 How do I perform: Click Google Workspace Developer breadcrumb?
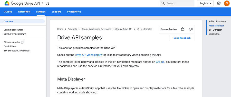[96, 29]
